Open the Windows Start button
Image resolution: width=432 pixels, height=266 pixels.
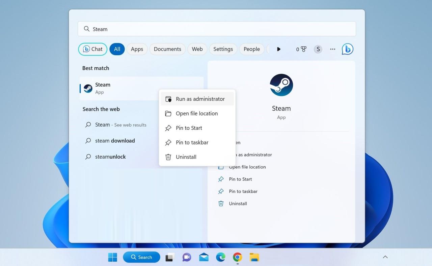(112, 257)
